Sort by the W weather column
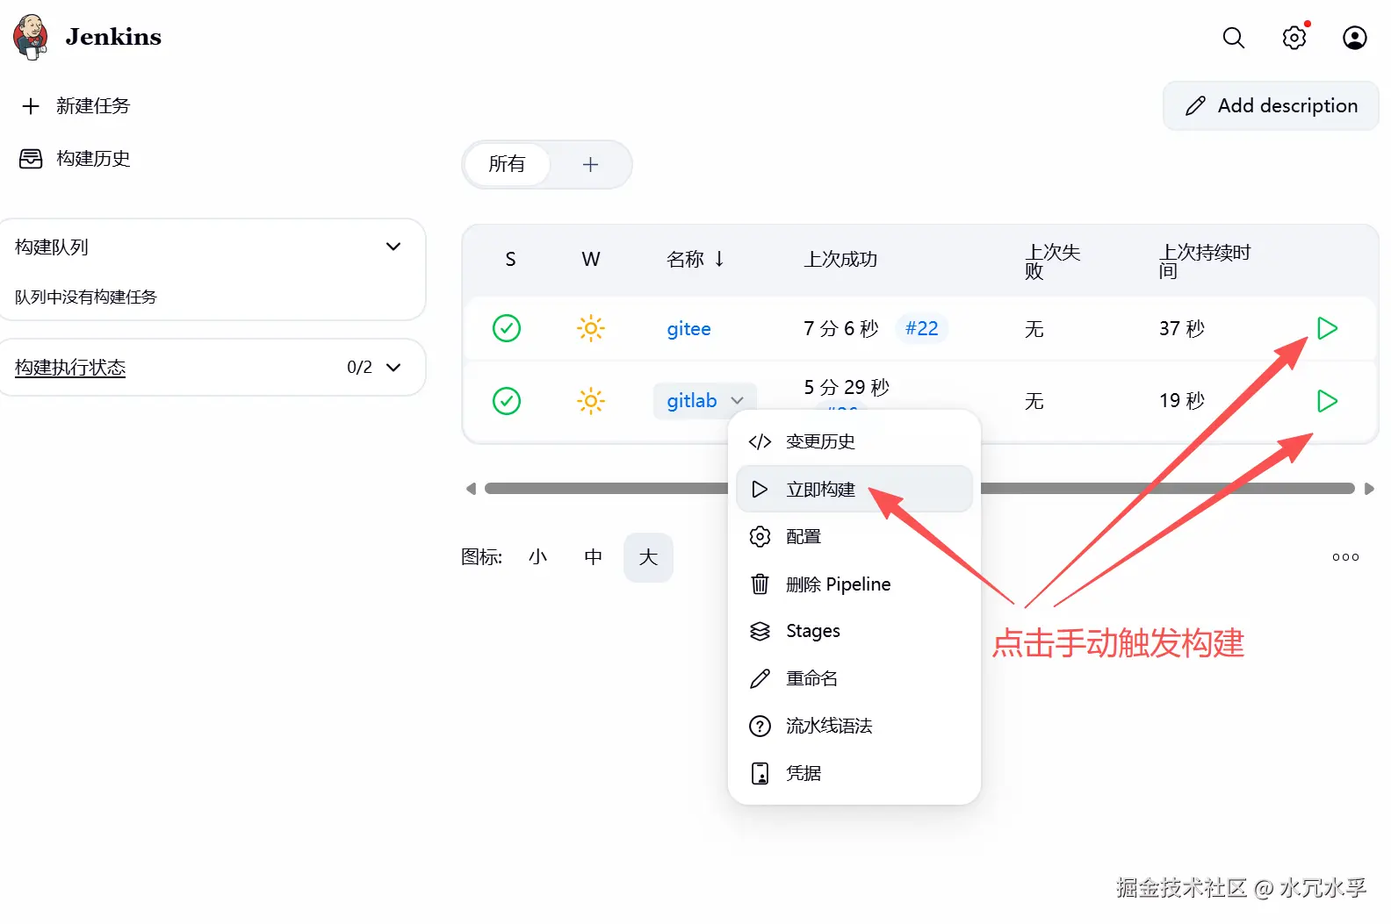The height and width of the screenshot is (924, 1391). 591,260
